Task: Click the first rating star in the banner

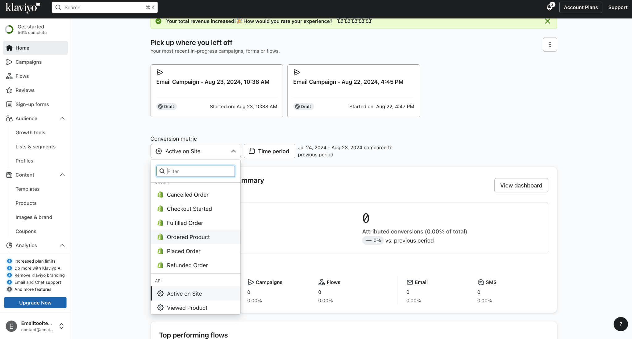Action: (x=340, y=21)
